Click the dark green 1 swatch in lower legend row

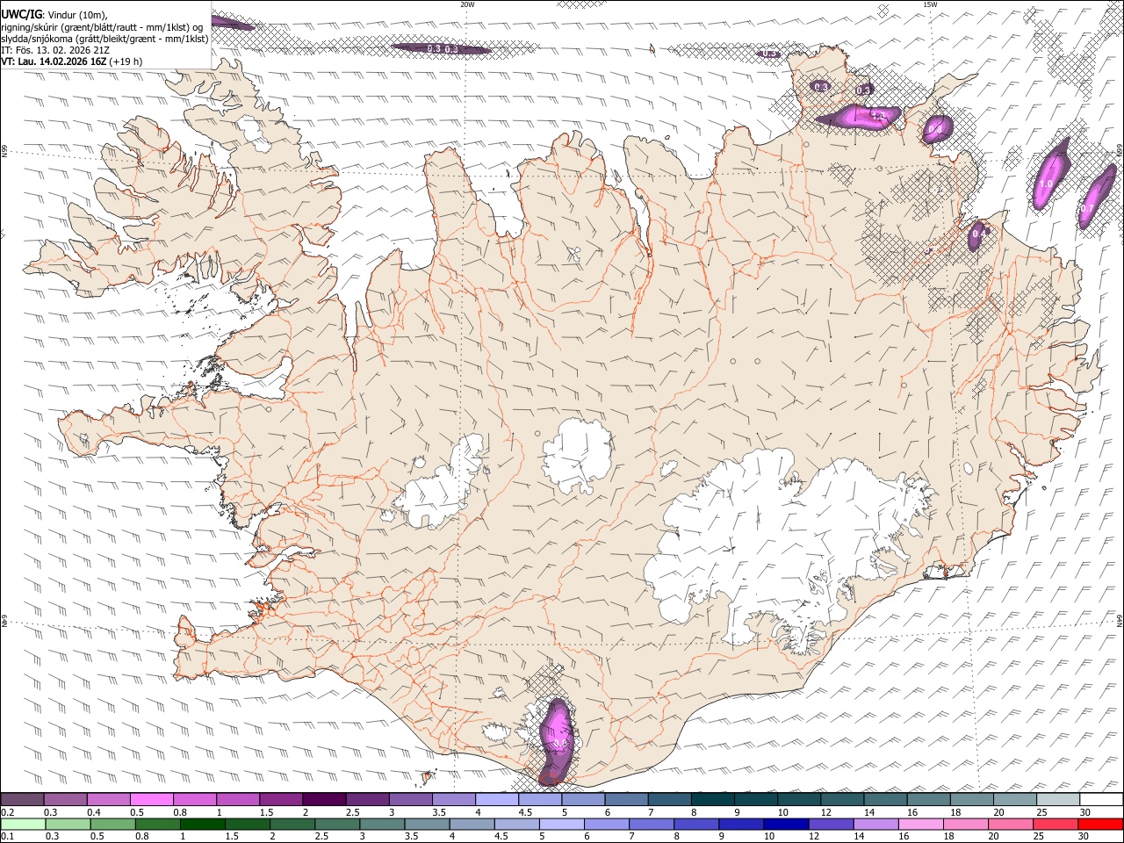pos(203,825)
